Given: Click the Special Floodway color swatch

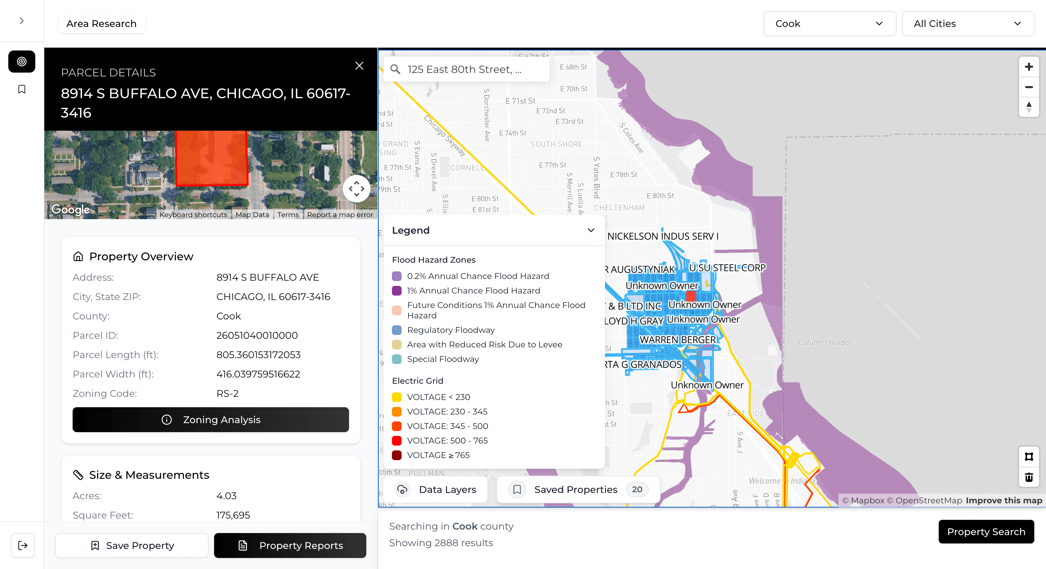Looking at the screenshot, I should [397, 359].
